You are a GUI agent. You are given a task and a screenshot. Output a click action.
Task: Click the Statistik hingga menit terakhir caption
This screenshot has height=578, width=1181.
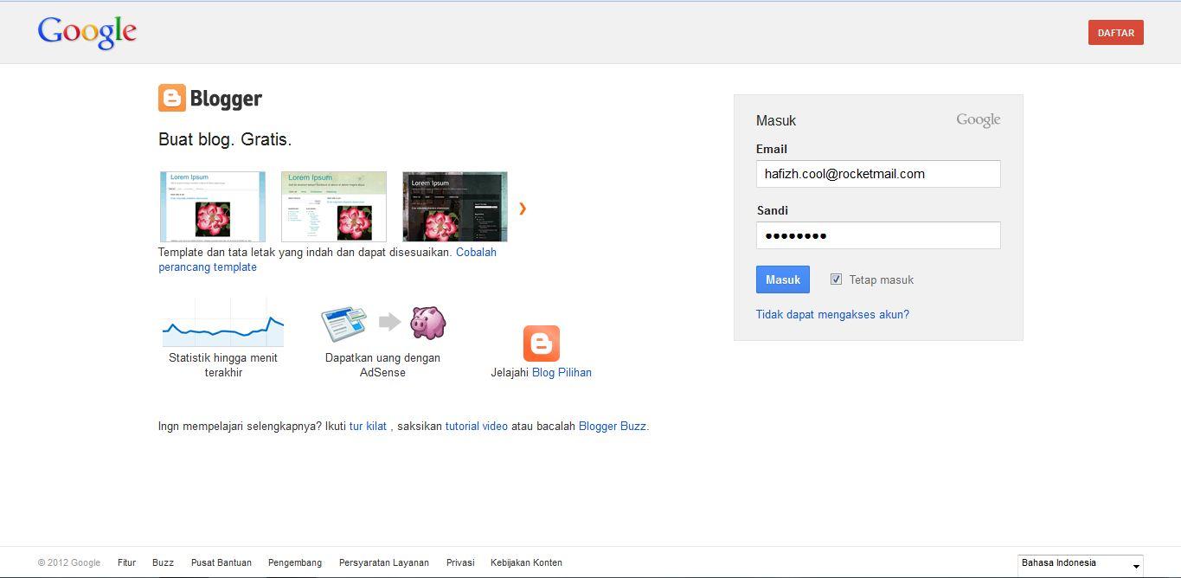pos(223,365)
